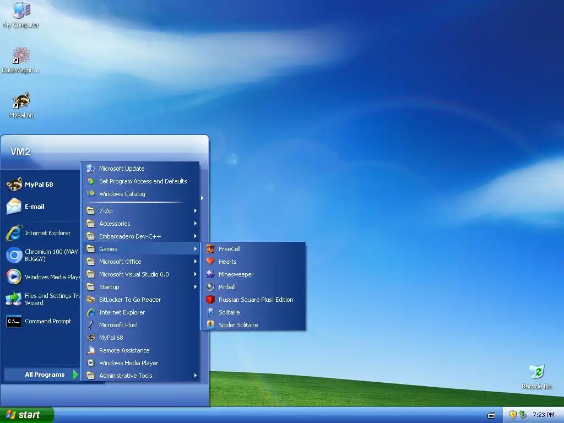This screenshot has height=423, width=564.
Task: Click the VM2 user name header
Action: pos(20,152)
